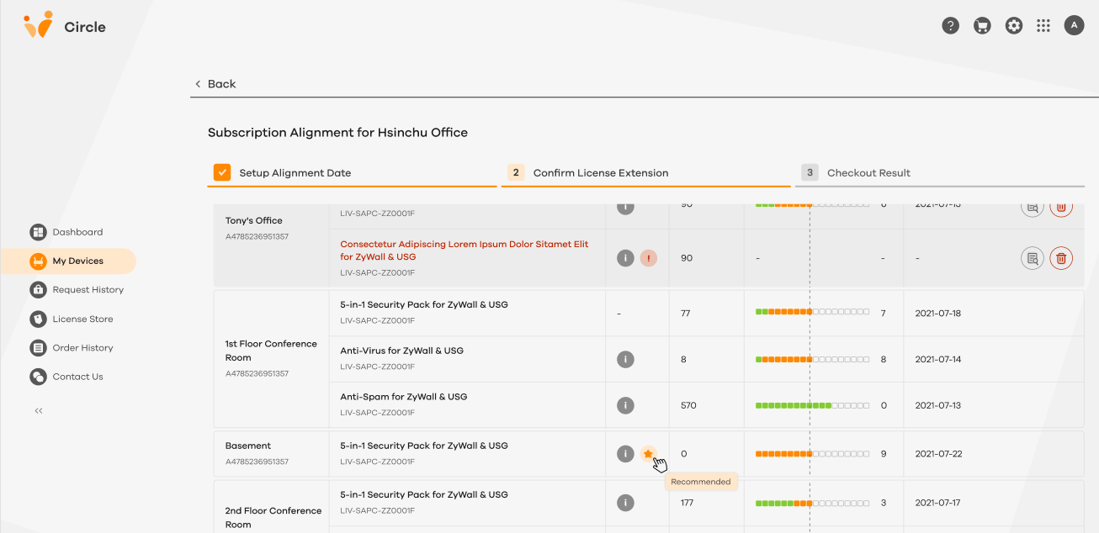Click the page title 'Subscription Alignment for Hsinchu Office'
Viewport: 1099px width, 533px height.
(337, 133)
